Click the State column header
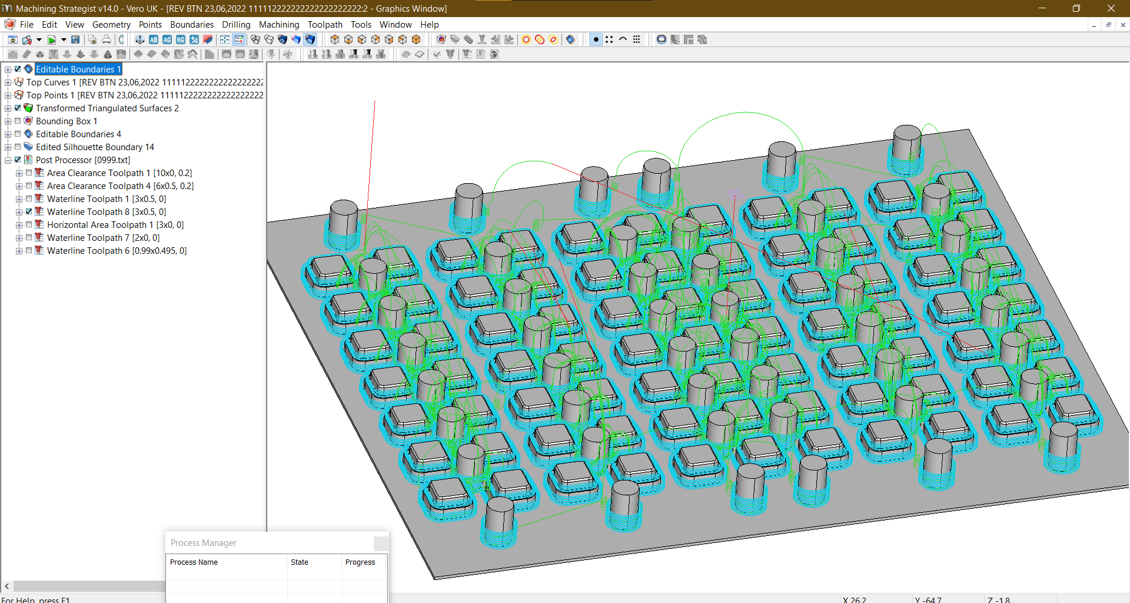1130x603 pixels. [314, 562]
